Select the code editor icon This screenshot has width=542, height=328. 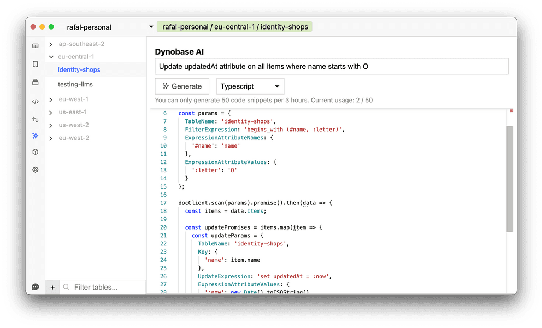[35, 101]
